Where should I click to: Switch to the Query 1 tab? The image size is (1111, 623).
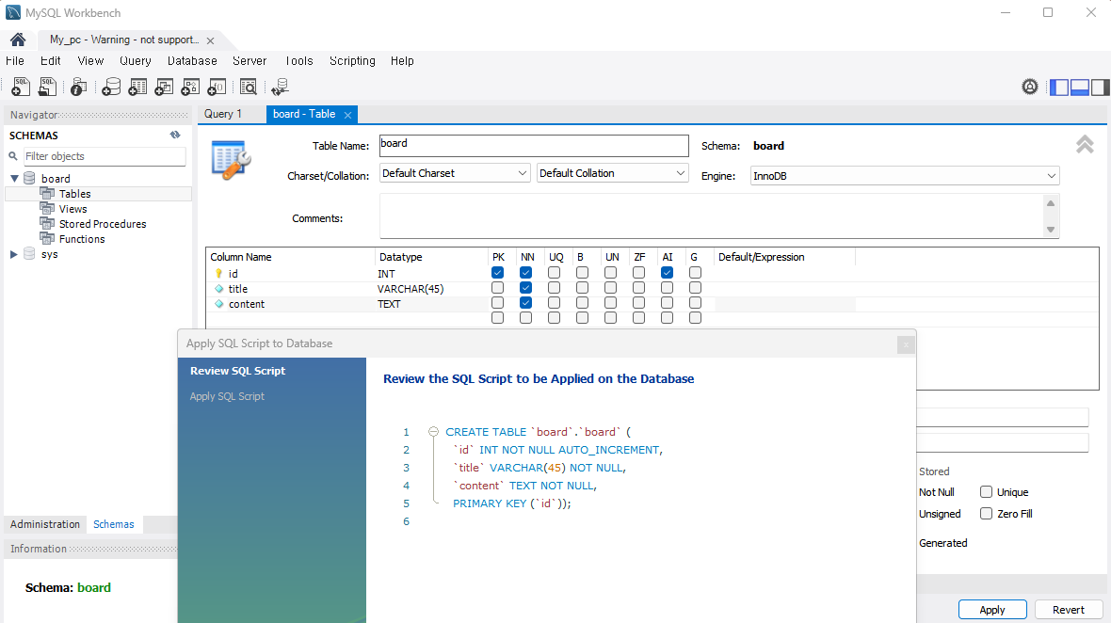click(x=223, y=114)
